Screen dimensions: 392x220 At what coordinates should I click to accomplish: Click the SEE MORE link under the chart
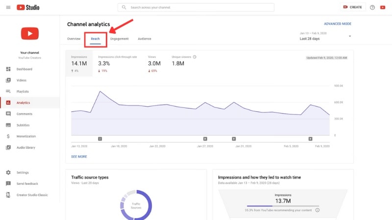79,156
